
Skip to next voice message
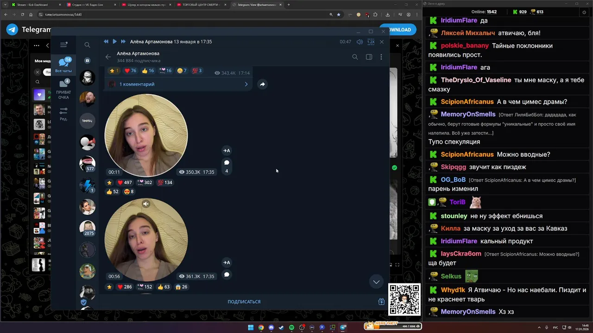click(x=123, y=42)
